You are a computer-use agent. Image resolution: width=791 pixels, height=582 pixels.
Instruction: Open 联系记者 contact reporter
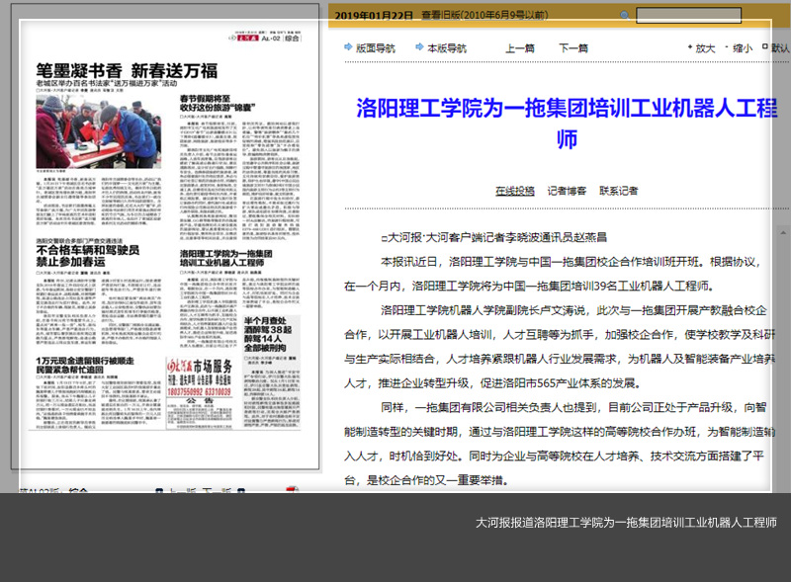coord(619,191)
